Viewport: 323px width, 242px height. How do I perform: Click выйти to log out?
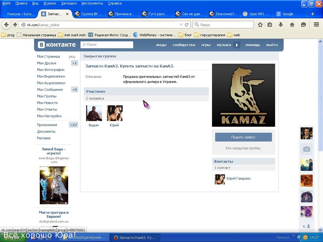pos(272,45)
